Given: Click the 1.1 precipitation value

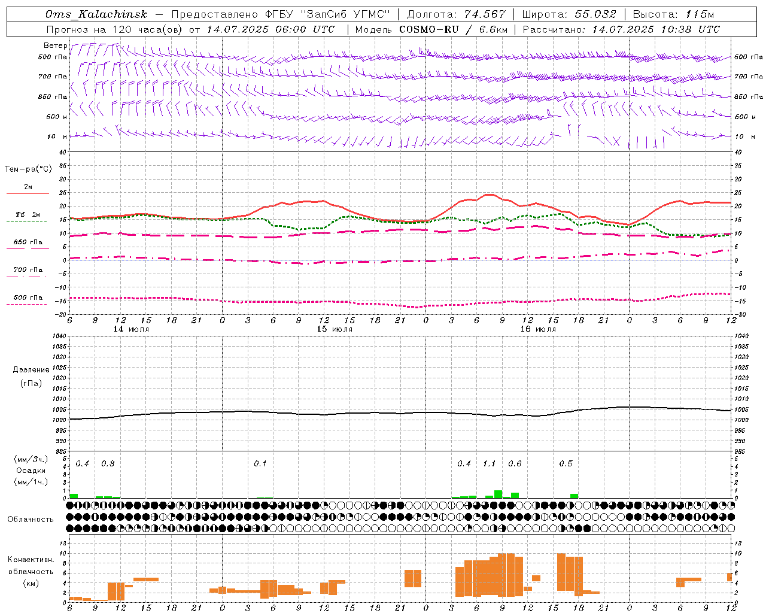Looking at the screenshot, I should [490, 464].
